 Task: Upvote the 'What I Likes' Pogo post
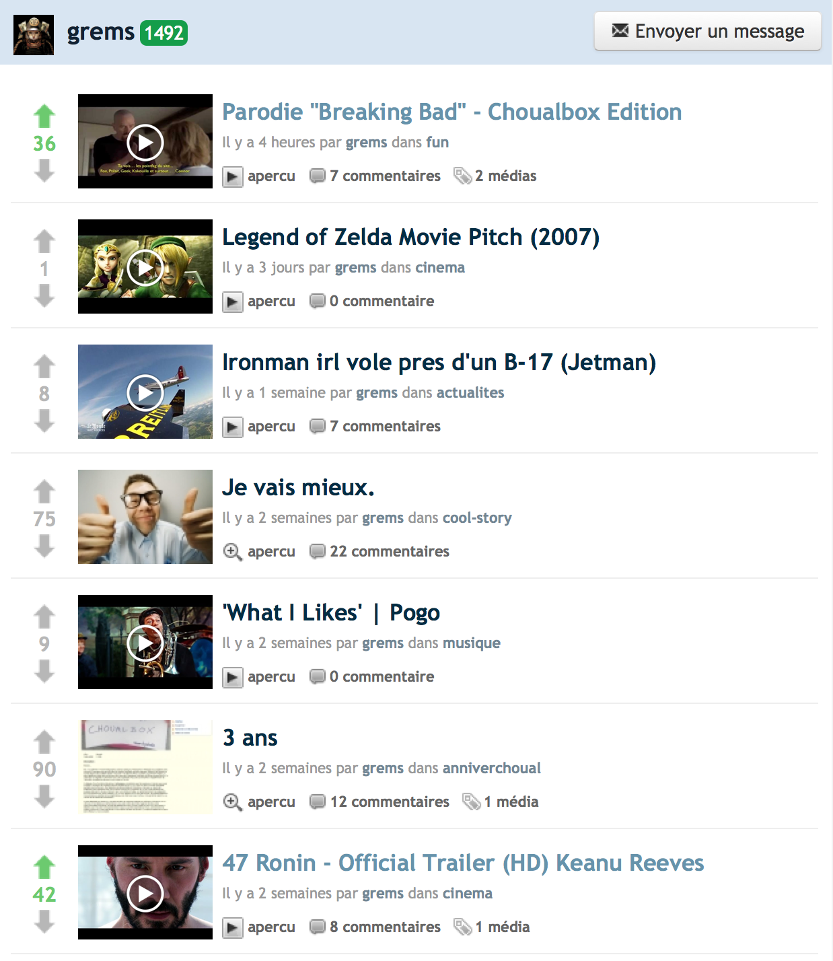[x=44, y=616]
